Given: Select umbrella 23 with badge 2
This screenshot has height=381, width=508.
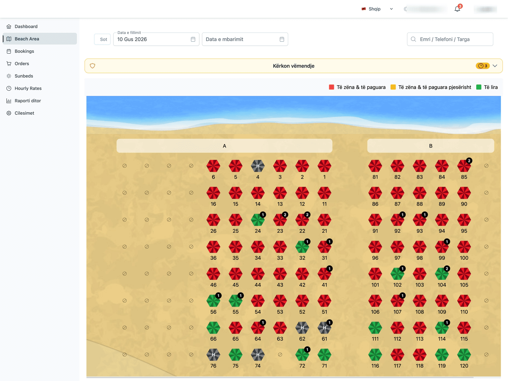Looking at the screenshot, I should pyautogui.click(x=280, y=220).
